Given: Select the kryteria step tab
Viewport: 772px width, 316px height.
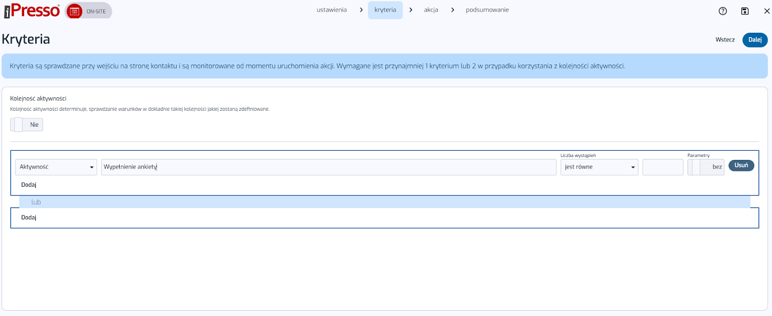Looking at the screenshot, I should coord(385,10).
